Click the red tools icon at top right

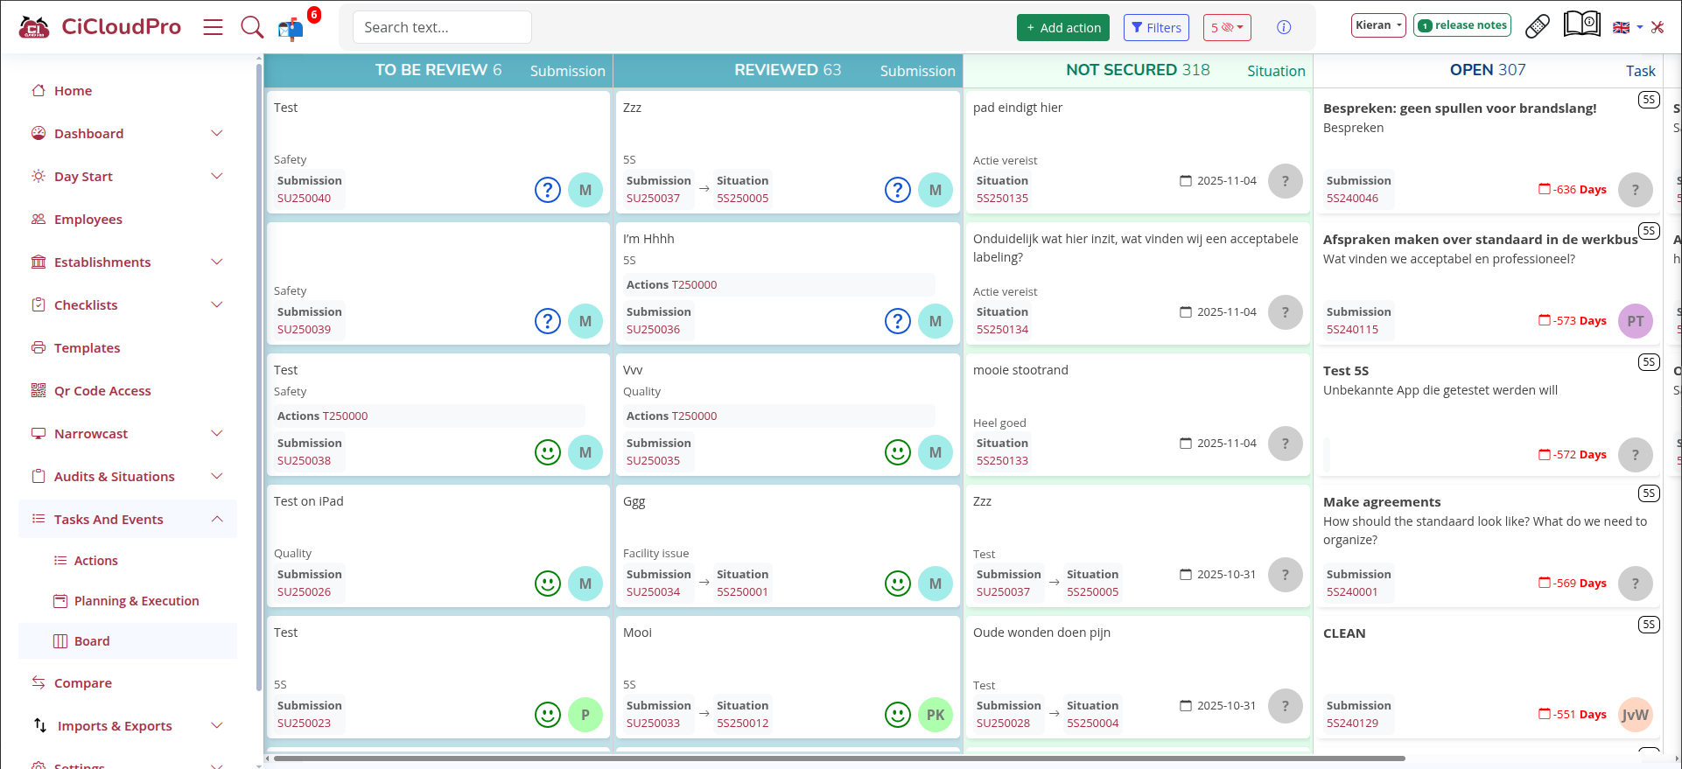click(x=1657, y=27)
